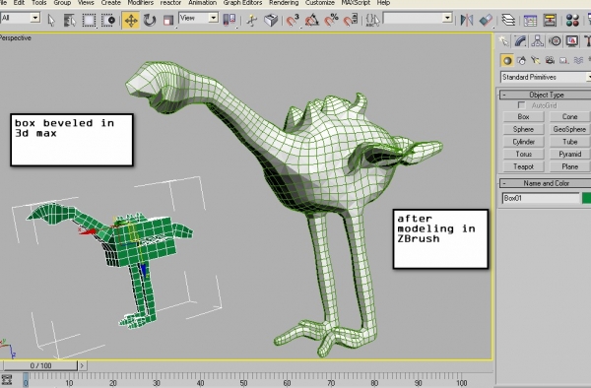Open the Group menu
591x388 pixels.
(x=62, y=3)
